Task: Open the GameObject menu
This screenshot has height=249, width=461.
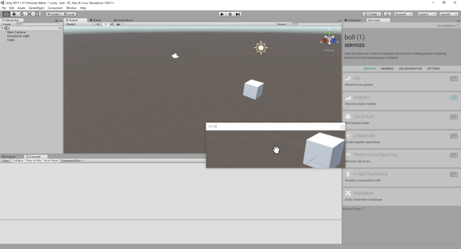Action: (36, 8)
